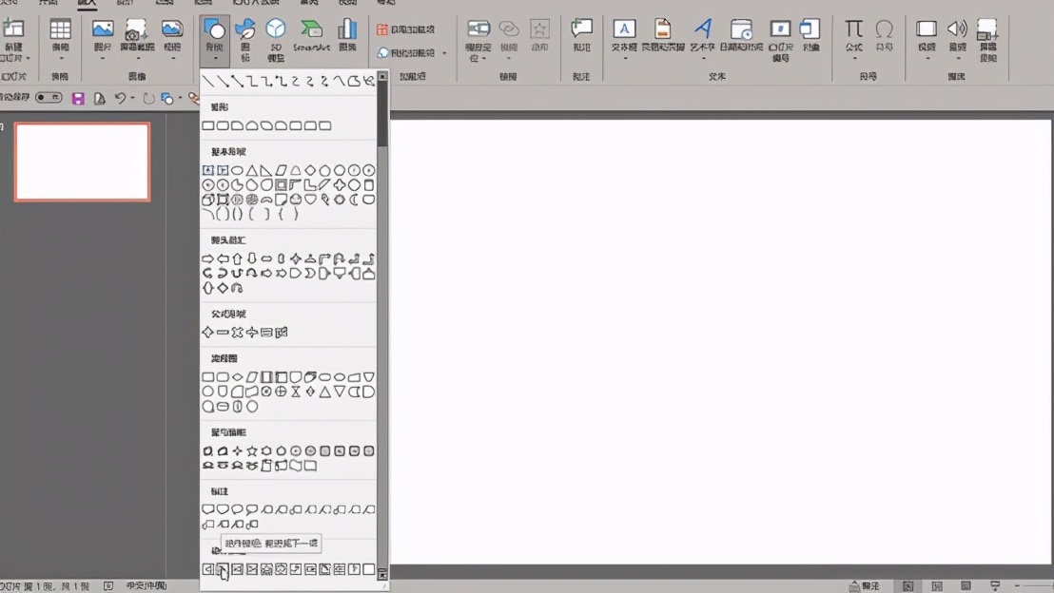1054x593 pixels.
Task: Select the plain Rectangle shape
Action: [207, 125]
